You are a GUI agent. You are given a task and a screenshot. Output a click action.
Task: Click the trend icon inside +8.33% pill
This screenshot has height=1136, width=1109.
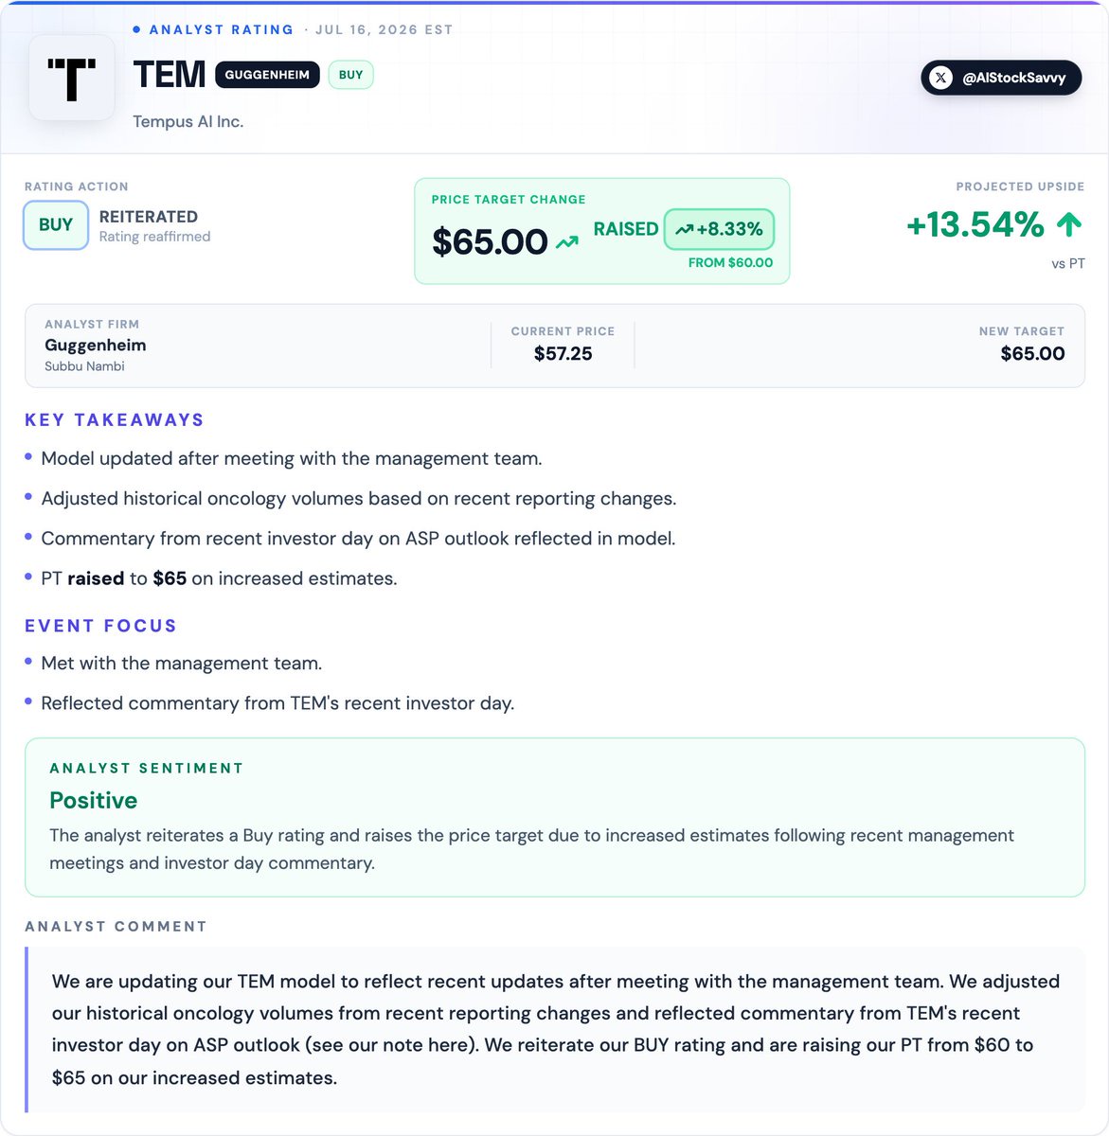coord(685,229)
